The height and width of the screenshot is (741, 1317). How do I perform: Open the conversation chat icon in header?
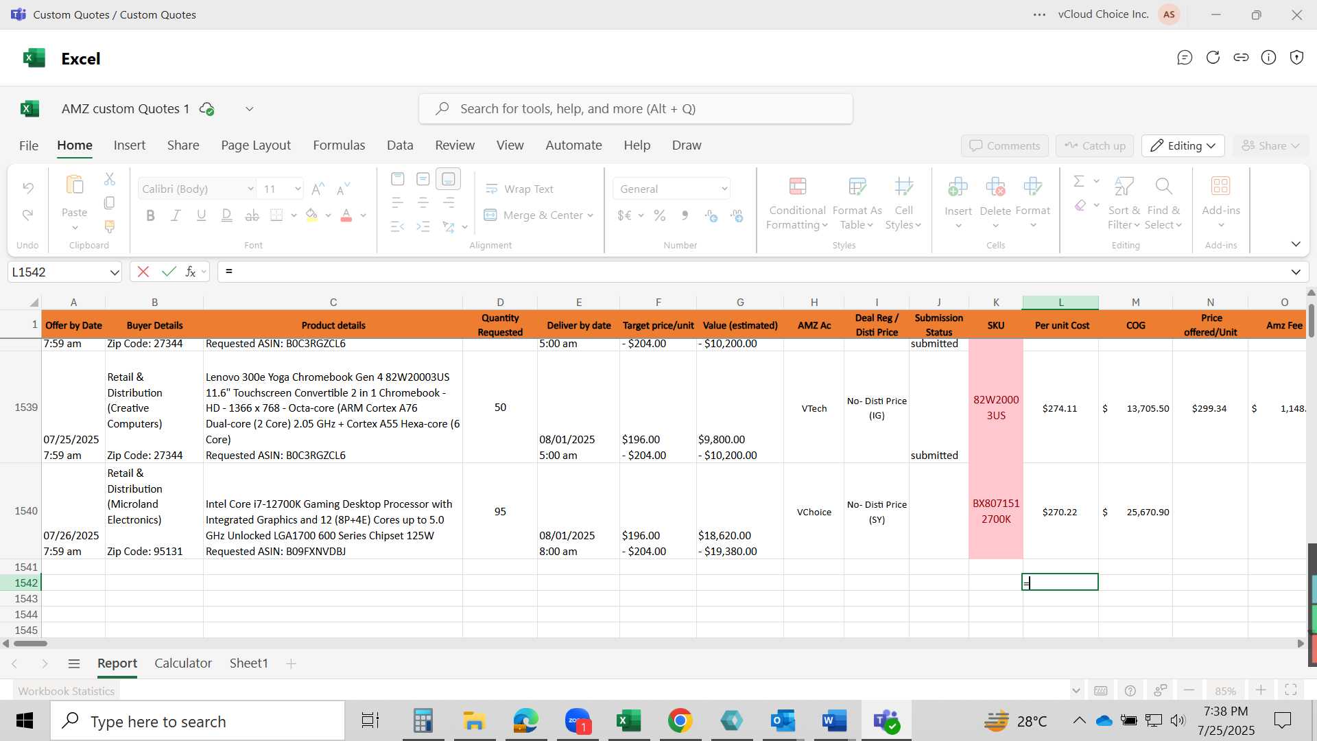1185,58
